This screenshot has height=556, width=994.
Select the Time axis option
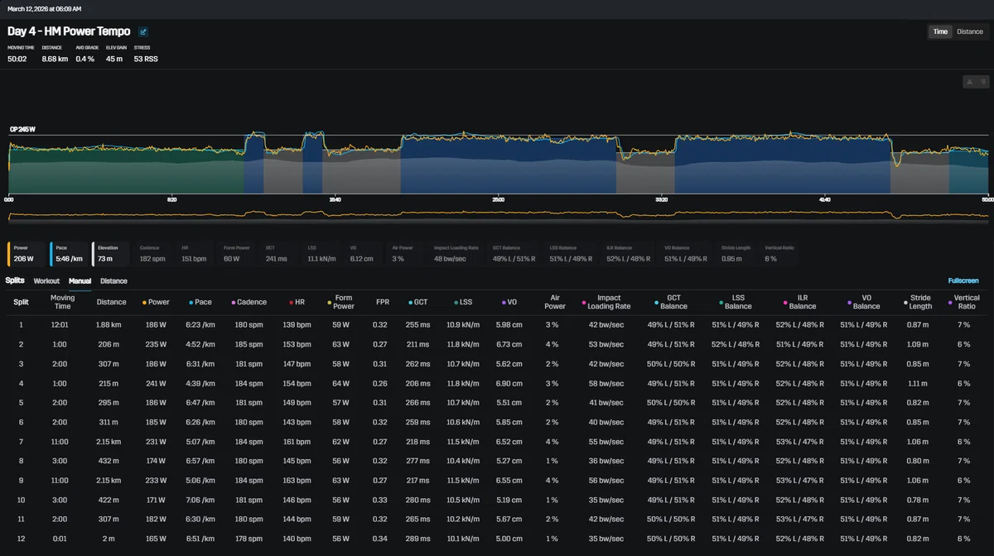point(940,31)
